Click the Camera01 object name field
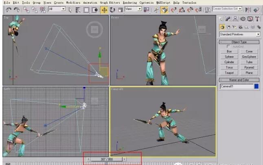The image size is (263, 165). 237,86
